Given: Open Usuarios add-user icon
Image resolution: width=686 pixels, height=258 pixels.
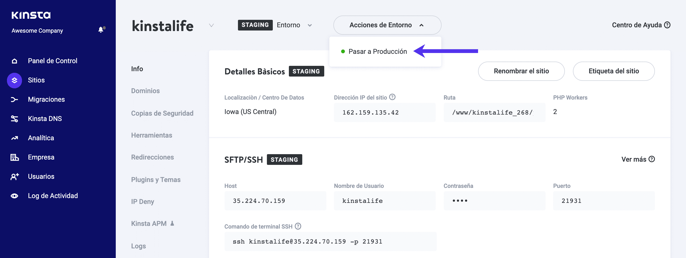Looking at the screenshot, I should pyautogui.click(x=14, y=177).
